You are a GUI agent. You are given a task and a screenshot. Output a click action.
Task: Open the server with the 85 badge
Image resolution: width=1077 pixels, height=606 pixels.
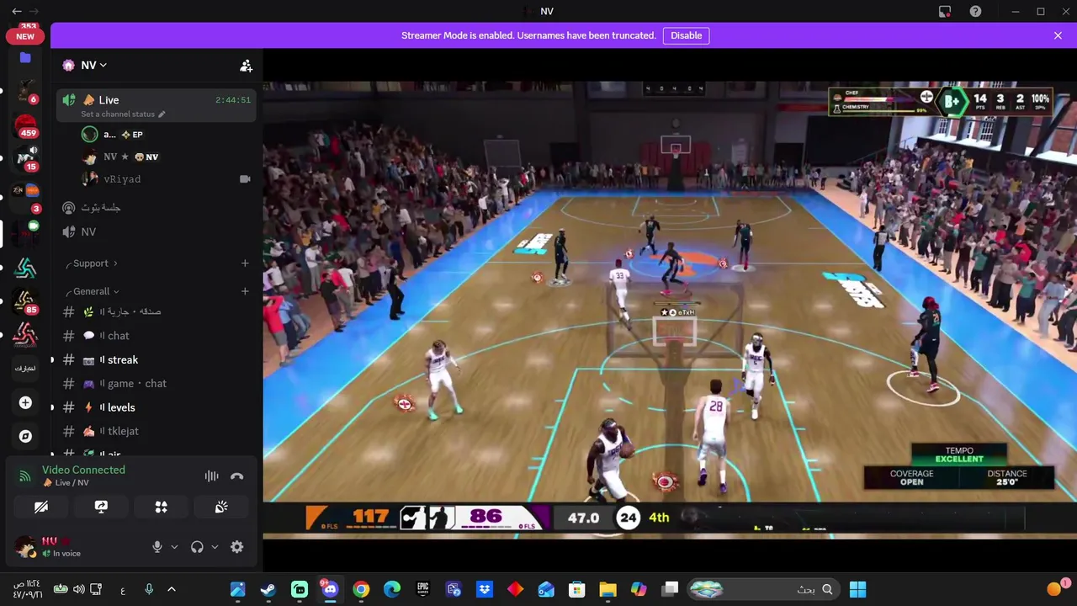pyautogui.click(x=25, y=301)
